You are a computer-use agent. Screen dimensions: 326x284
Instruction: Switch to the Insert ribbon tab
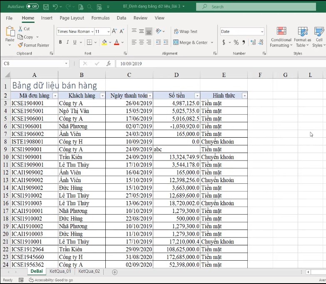pos(47,18)
